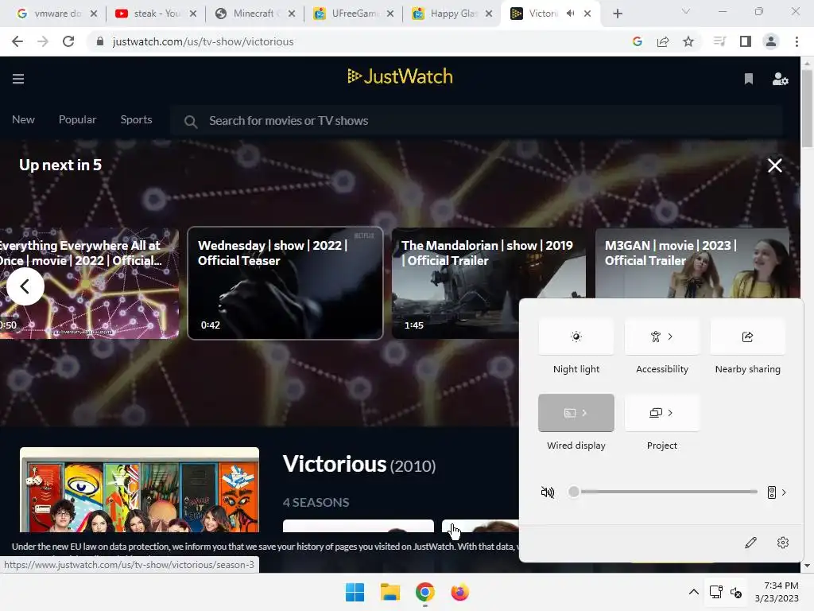The height and width of the screenshot is (611, 814).
Task: Close the Up next overlay
Action: pyautogui.click(x=774, y=165)
